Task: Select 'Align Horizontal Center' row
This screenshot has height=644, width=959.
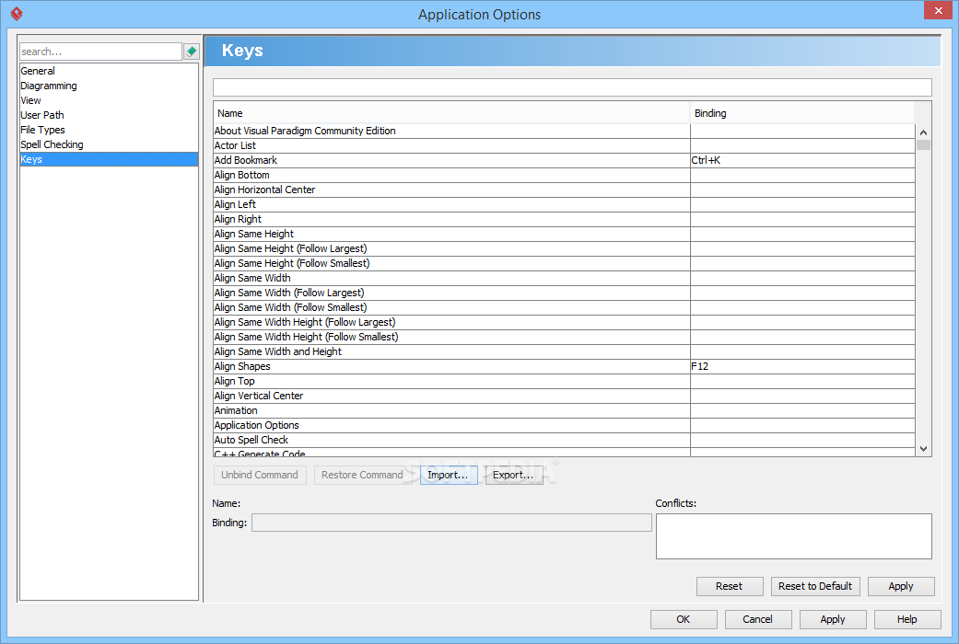Action: (564, 190)
